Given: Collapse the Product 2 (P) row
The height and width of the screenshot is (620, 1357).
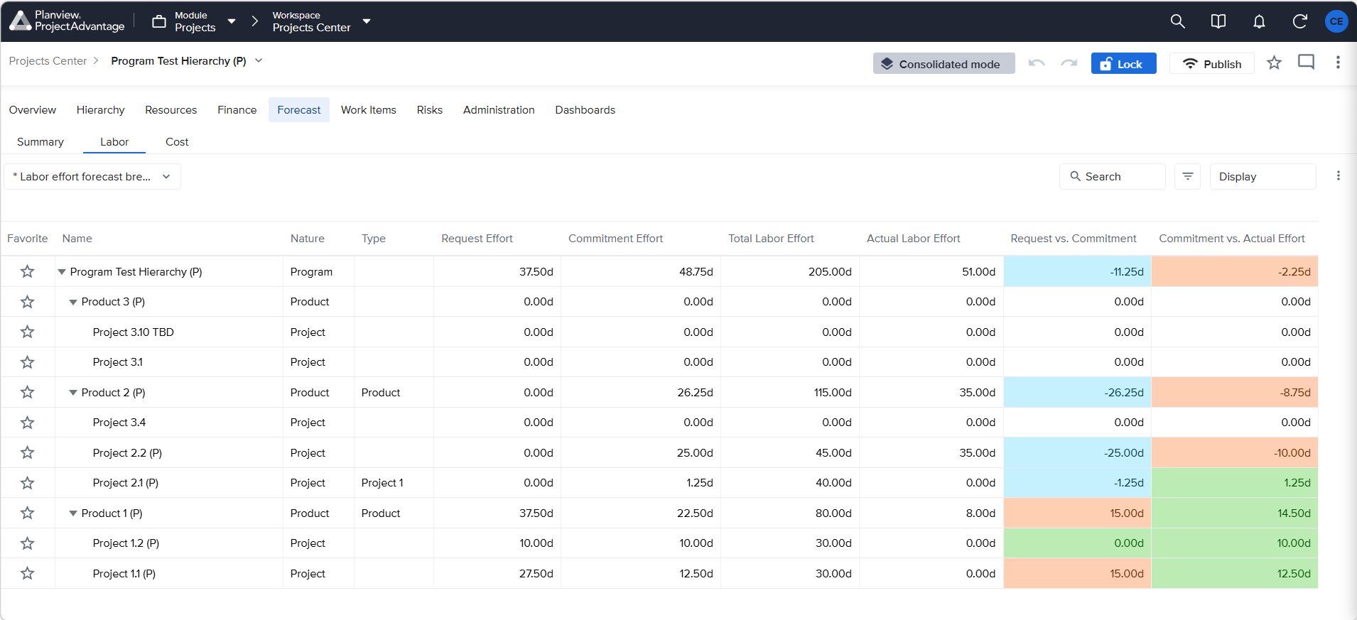Looking at the screenshot, I should 72,393.
